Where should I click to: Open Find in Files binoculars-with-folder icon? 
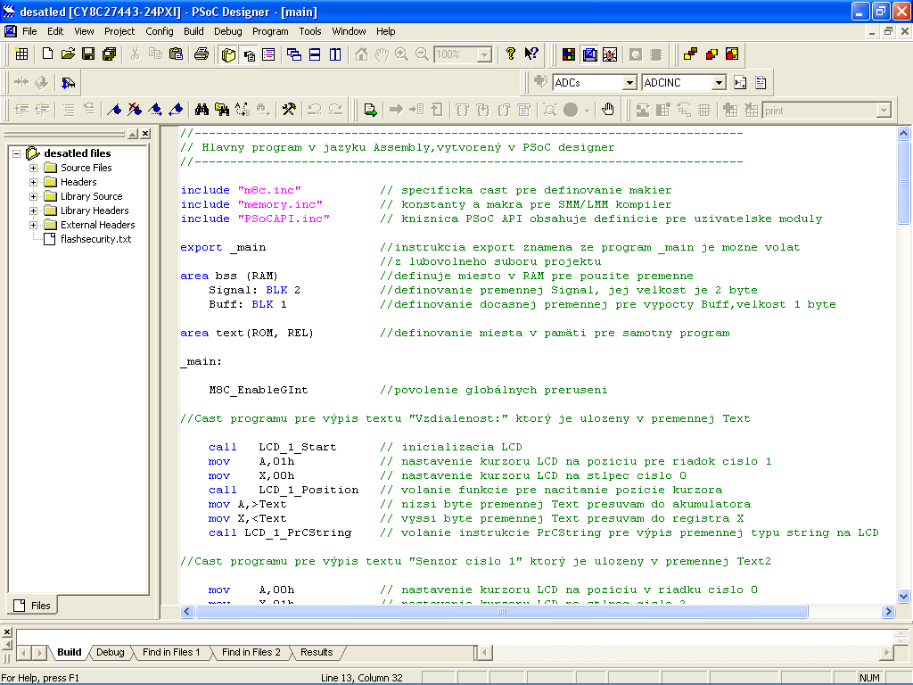click(x=222, y=110)
